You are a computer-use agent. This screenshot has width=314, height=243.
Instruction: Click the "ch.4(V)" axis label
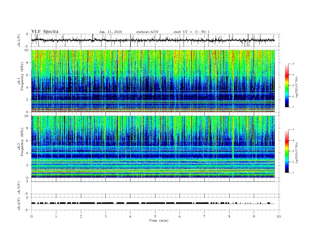19,204
